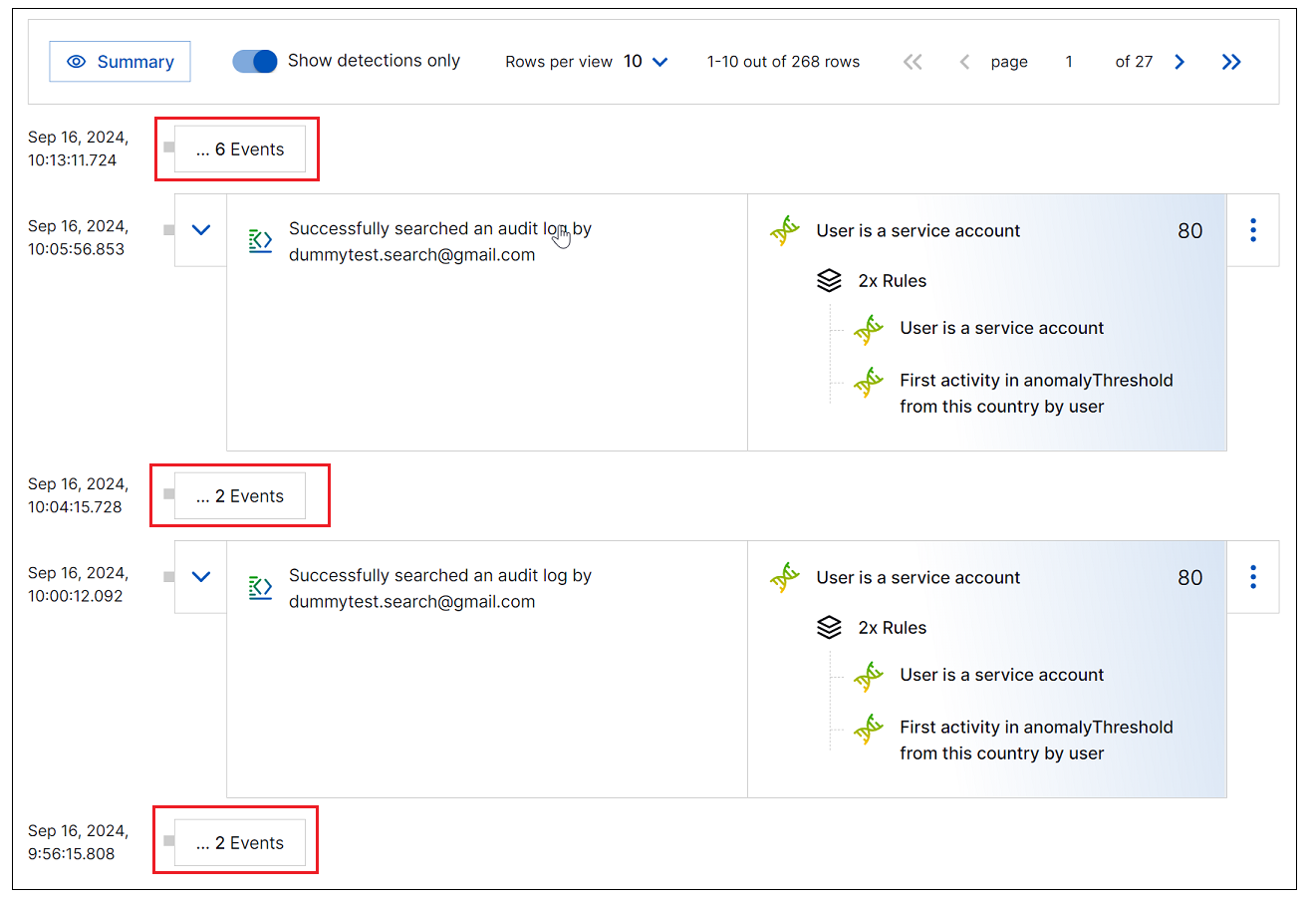Click the 2x Rules stack icon in 10:00:12.092 event
1308x899 pixels.
click(829, 628)
